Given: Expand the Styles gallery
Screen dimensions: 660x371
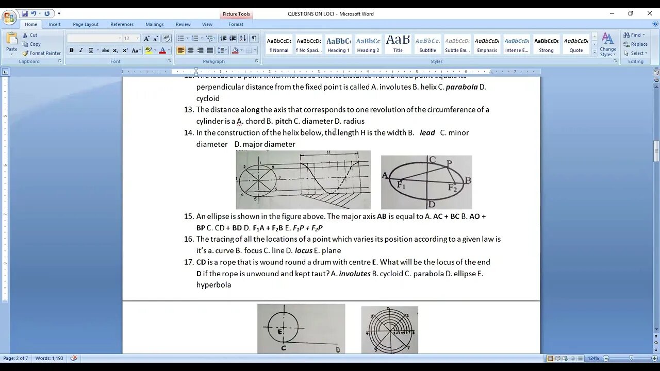Looking at the screenshot, I should click(594, 51).
